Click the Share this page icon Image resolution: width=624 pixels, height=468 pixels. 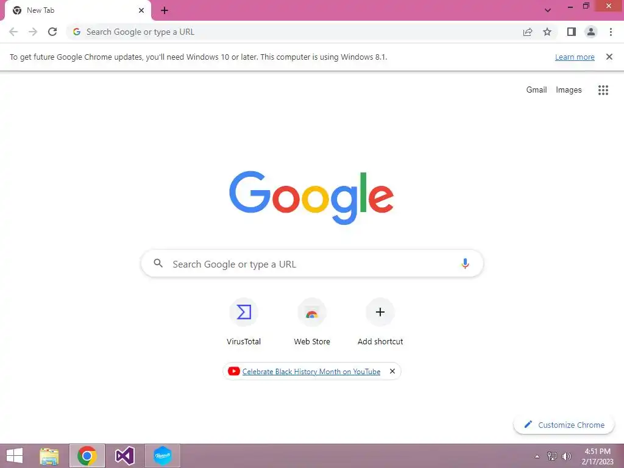point(528,32)
